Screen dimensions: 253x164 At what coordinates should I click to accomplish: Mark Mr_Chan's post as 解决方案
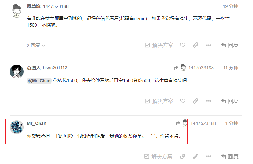click(158, 156)
